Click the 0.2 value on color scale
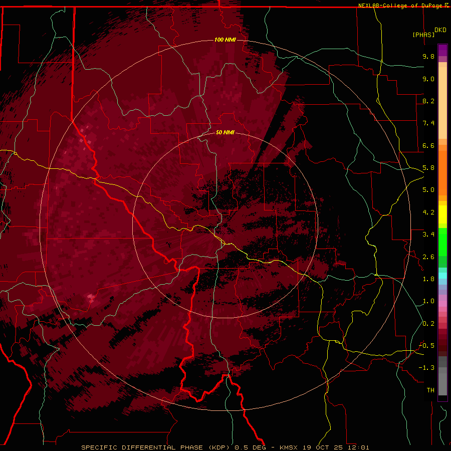 428,324
